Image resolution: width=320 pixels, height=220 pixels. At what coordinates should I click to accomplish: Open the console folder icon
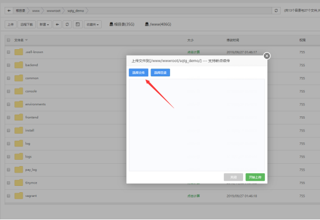pyautogui.click(x=19, y=91)
